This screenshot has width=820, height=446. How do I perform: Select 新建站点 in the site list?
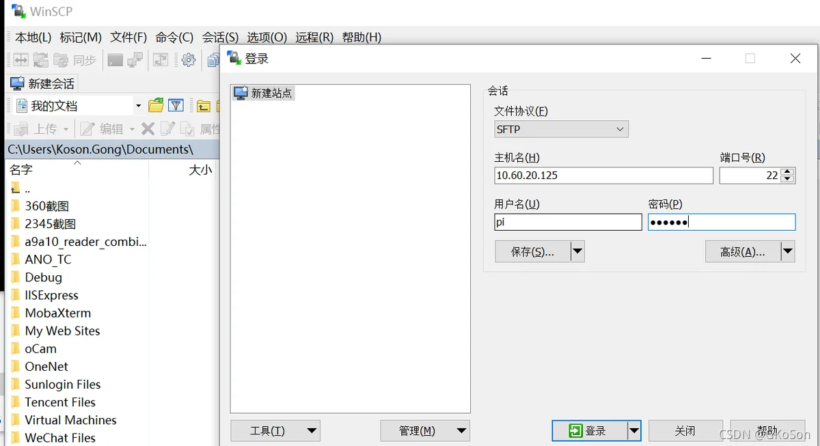tap(264, 93)
